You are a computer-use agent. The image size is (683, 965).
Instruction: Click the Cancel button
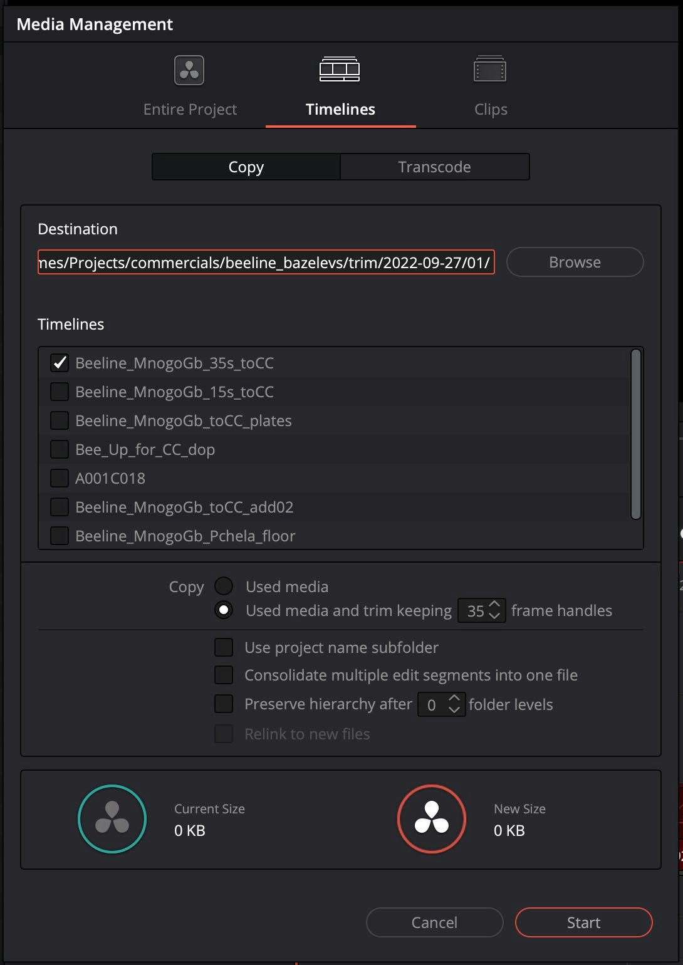tap(434, 922)
